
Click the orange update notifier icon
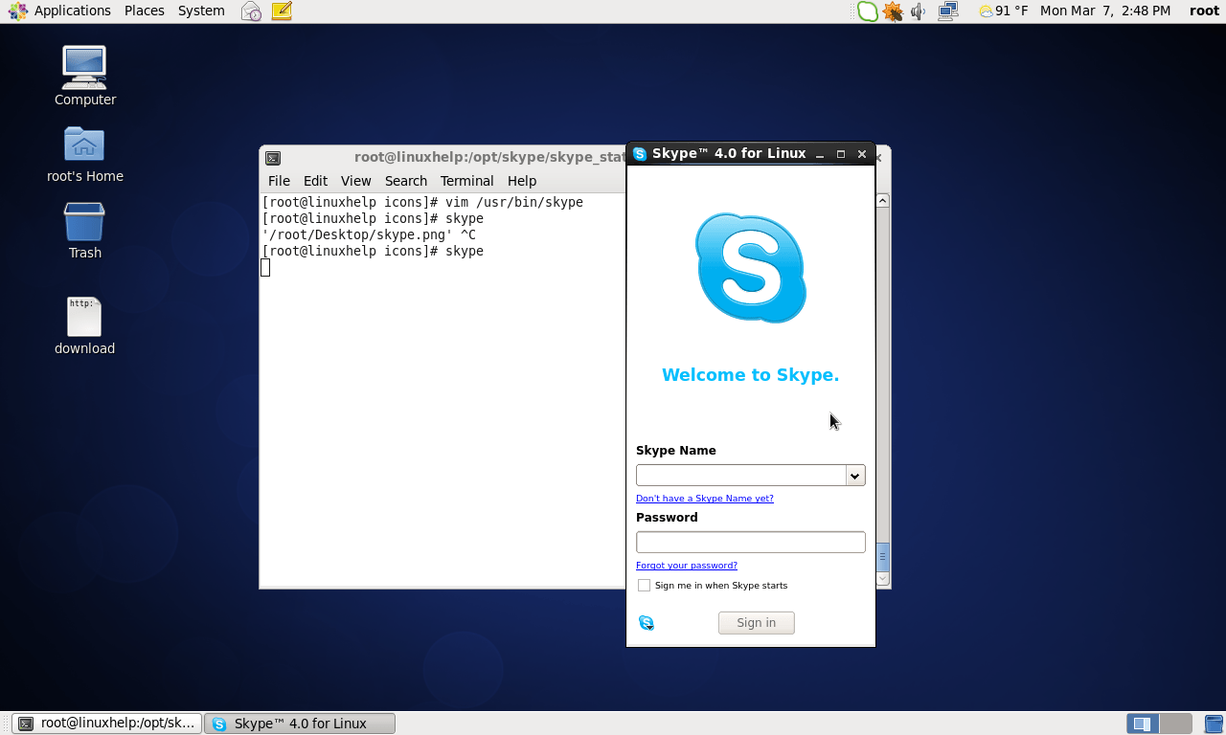pyautogui.click(x=893, y=11)
